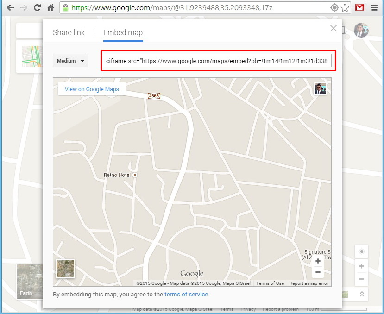The image size is (384, 314).
Task: Click the Signature label on map
Action: click(317, 254)
